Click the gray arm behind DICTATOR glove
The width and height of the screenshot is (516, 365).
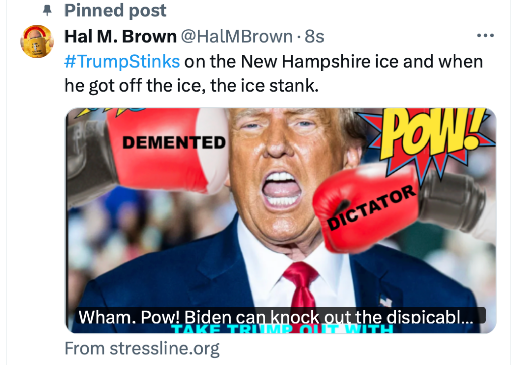[456, 202]
